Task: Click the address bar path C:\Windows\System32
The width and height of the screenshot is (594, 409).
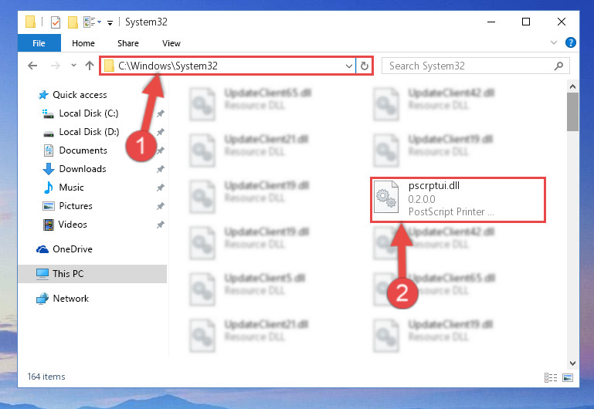Action: pos(168,66)
